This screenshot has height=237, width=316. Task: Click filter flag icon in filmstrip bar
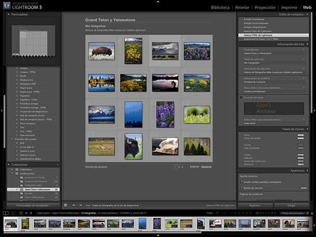217,213
